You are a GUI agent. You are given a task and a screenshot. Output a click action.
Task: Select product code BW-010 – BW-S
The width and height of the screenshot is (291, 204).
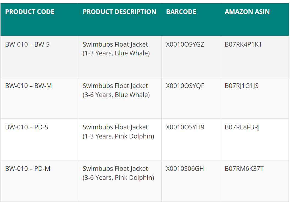27,44
